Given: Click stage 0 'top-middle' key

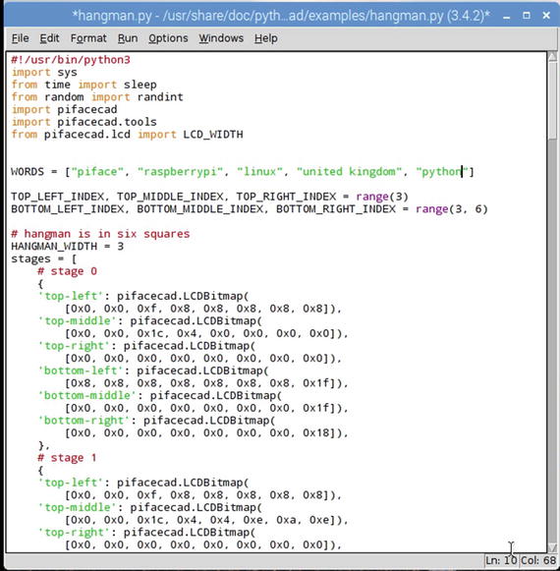Looking at the screenshot, I should 78,320.
